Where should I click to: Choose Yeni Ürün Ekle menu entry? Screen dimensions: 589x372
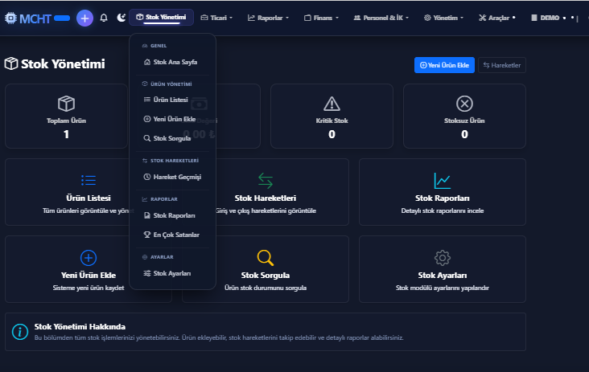coord(172,119)
